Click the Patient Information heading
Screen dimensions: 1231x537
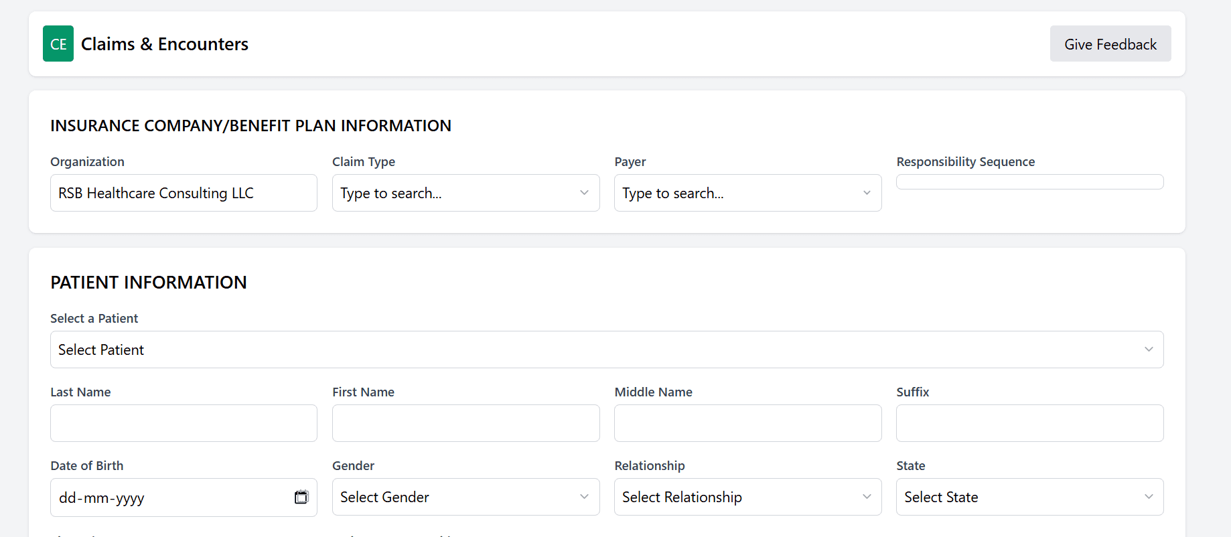(x=149, y=283)
